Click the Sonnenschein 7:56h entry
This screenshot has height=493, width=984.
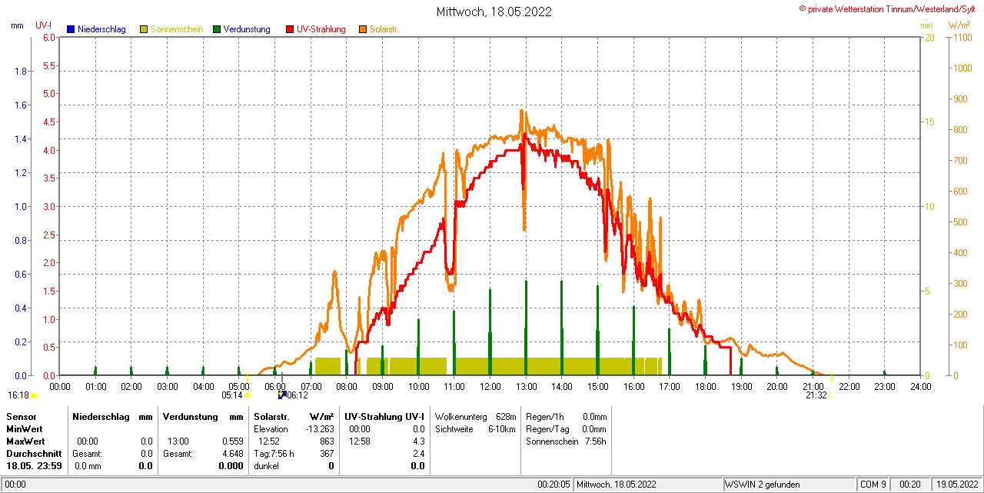(x=566, y=441)
